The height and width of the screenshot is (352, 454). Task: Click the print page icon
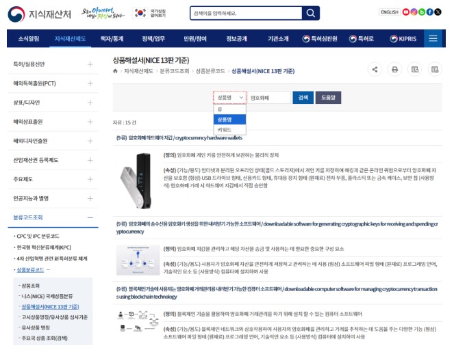coord(394,69)
